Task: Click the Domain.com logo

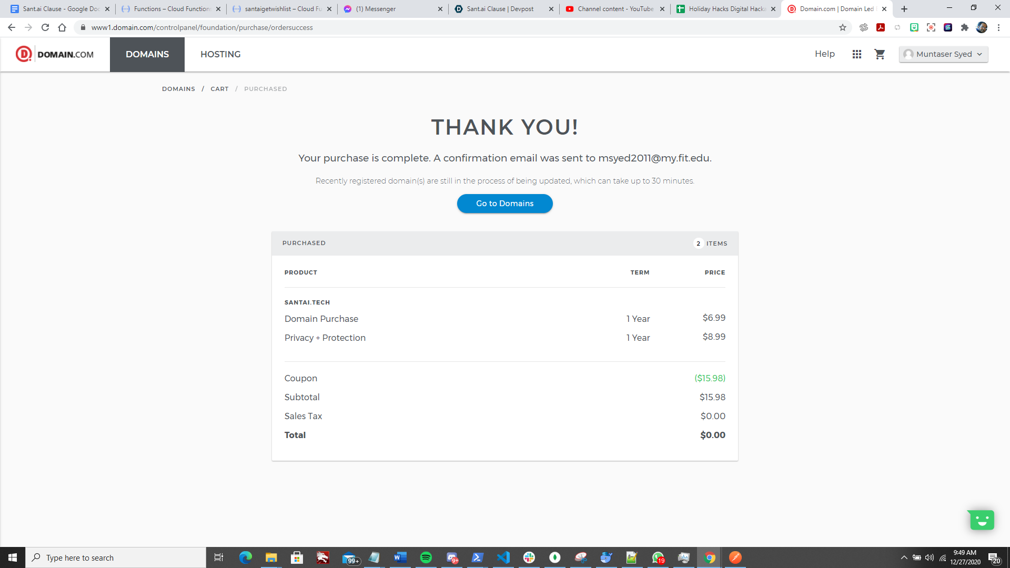Action: coord(55,54)
